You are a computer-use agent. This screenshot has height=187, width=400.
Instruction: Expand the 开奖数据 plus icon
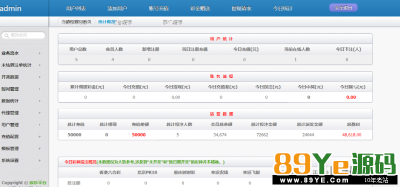pyautogui.click(x=39, y=77)
